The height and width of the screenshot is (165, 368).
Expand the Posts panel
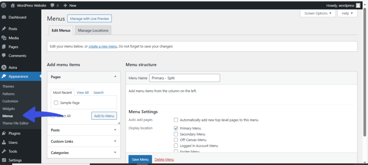click(84, 130)
